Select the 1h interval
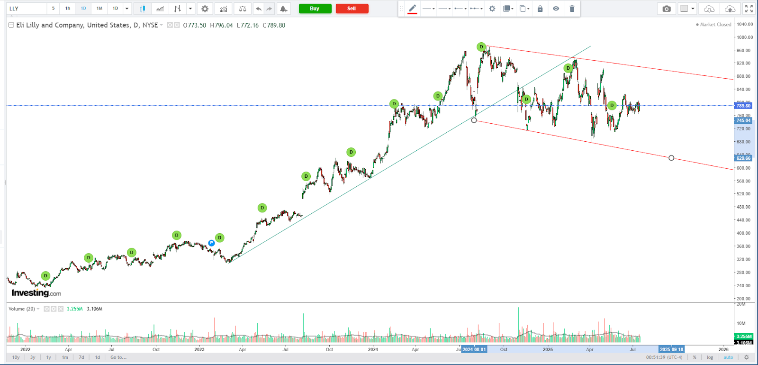Viewport: 758px width, 365px height. pos(68,9)
